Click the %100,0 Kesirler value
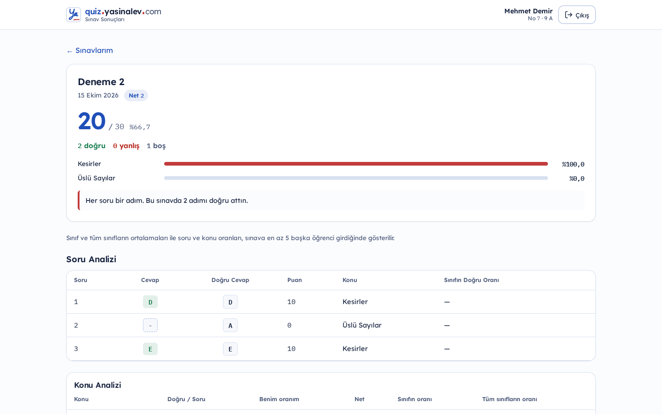 point(573,164)
